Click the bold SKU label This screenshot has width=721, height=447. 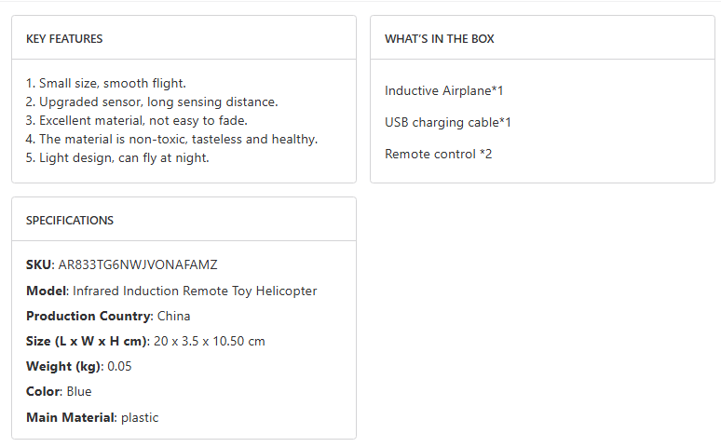click(39, 265)
